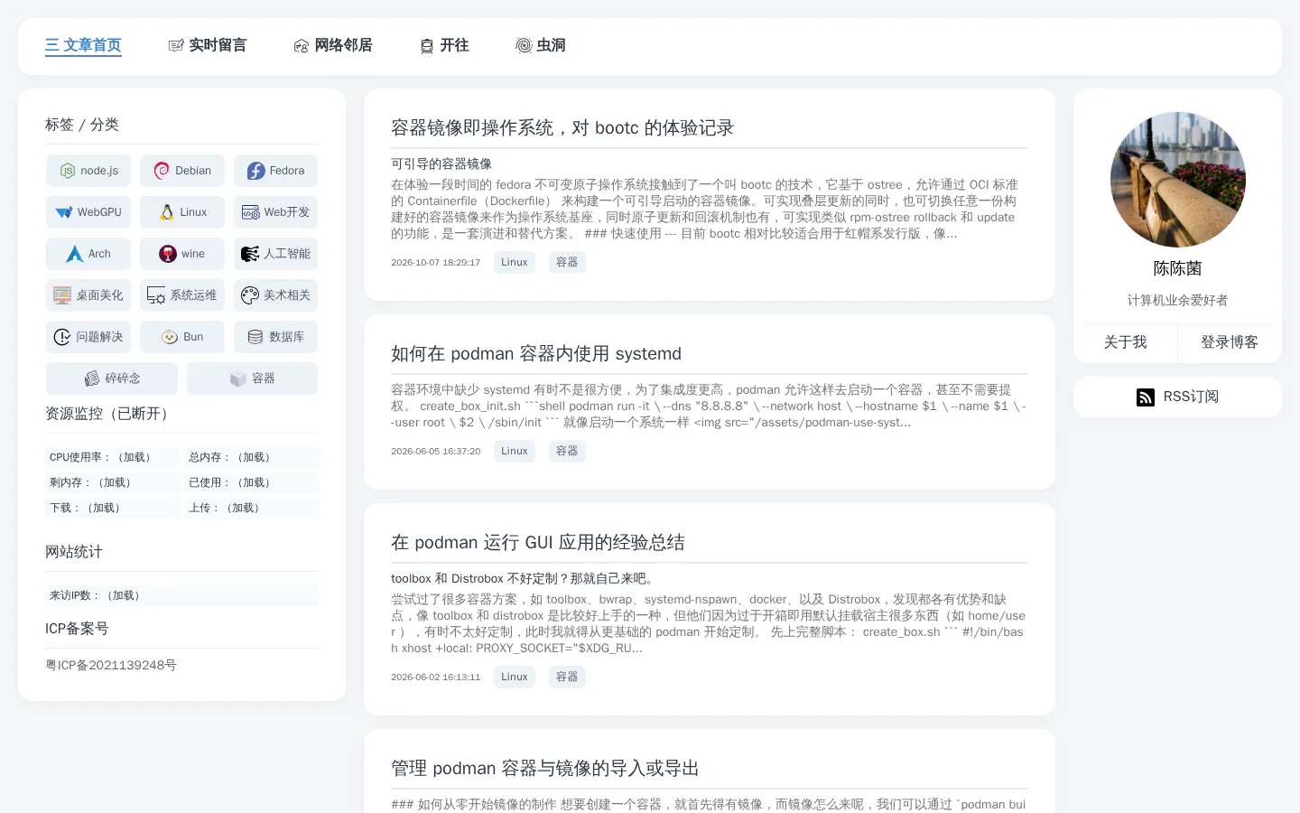This screenshot has width=1300, height=813.
Task: Open the 数据库 tag
Action: [x=276, y=337]
